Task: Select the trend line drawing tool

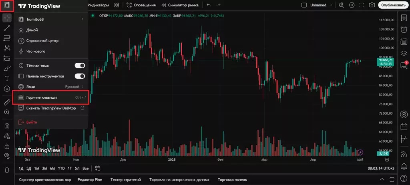Action: coord(7,28)
